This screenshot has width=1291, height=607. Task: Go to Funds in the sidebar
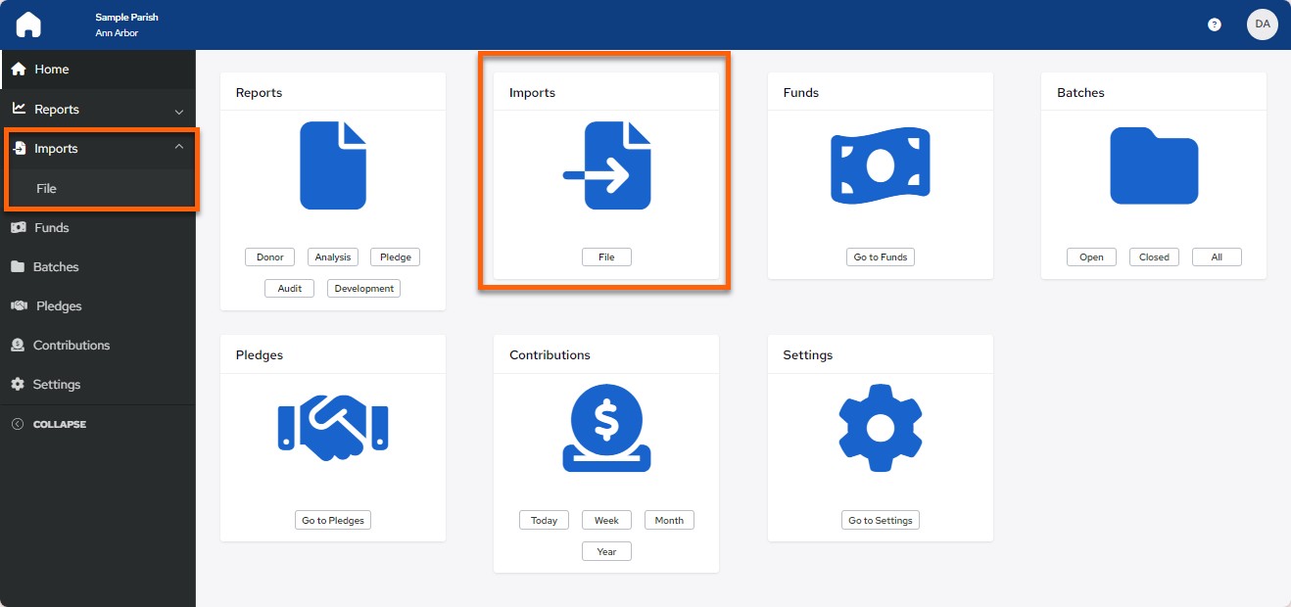coord(98,227)
